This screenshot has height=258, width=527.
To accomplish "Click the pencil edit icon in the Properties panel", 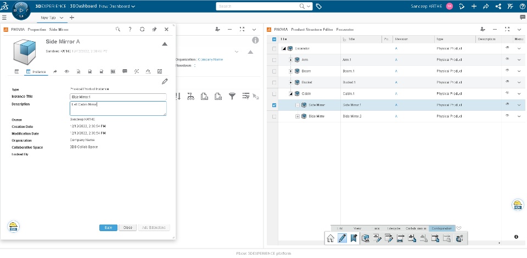I will 164,81.
